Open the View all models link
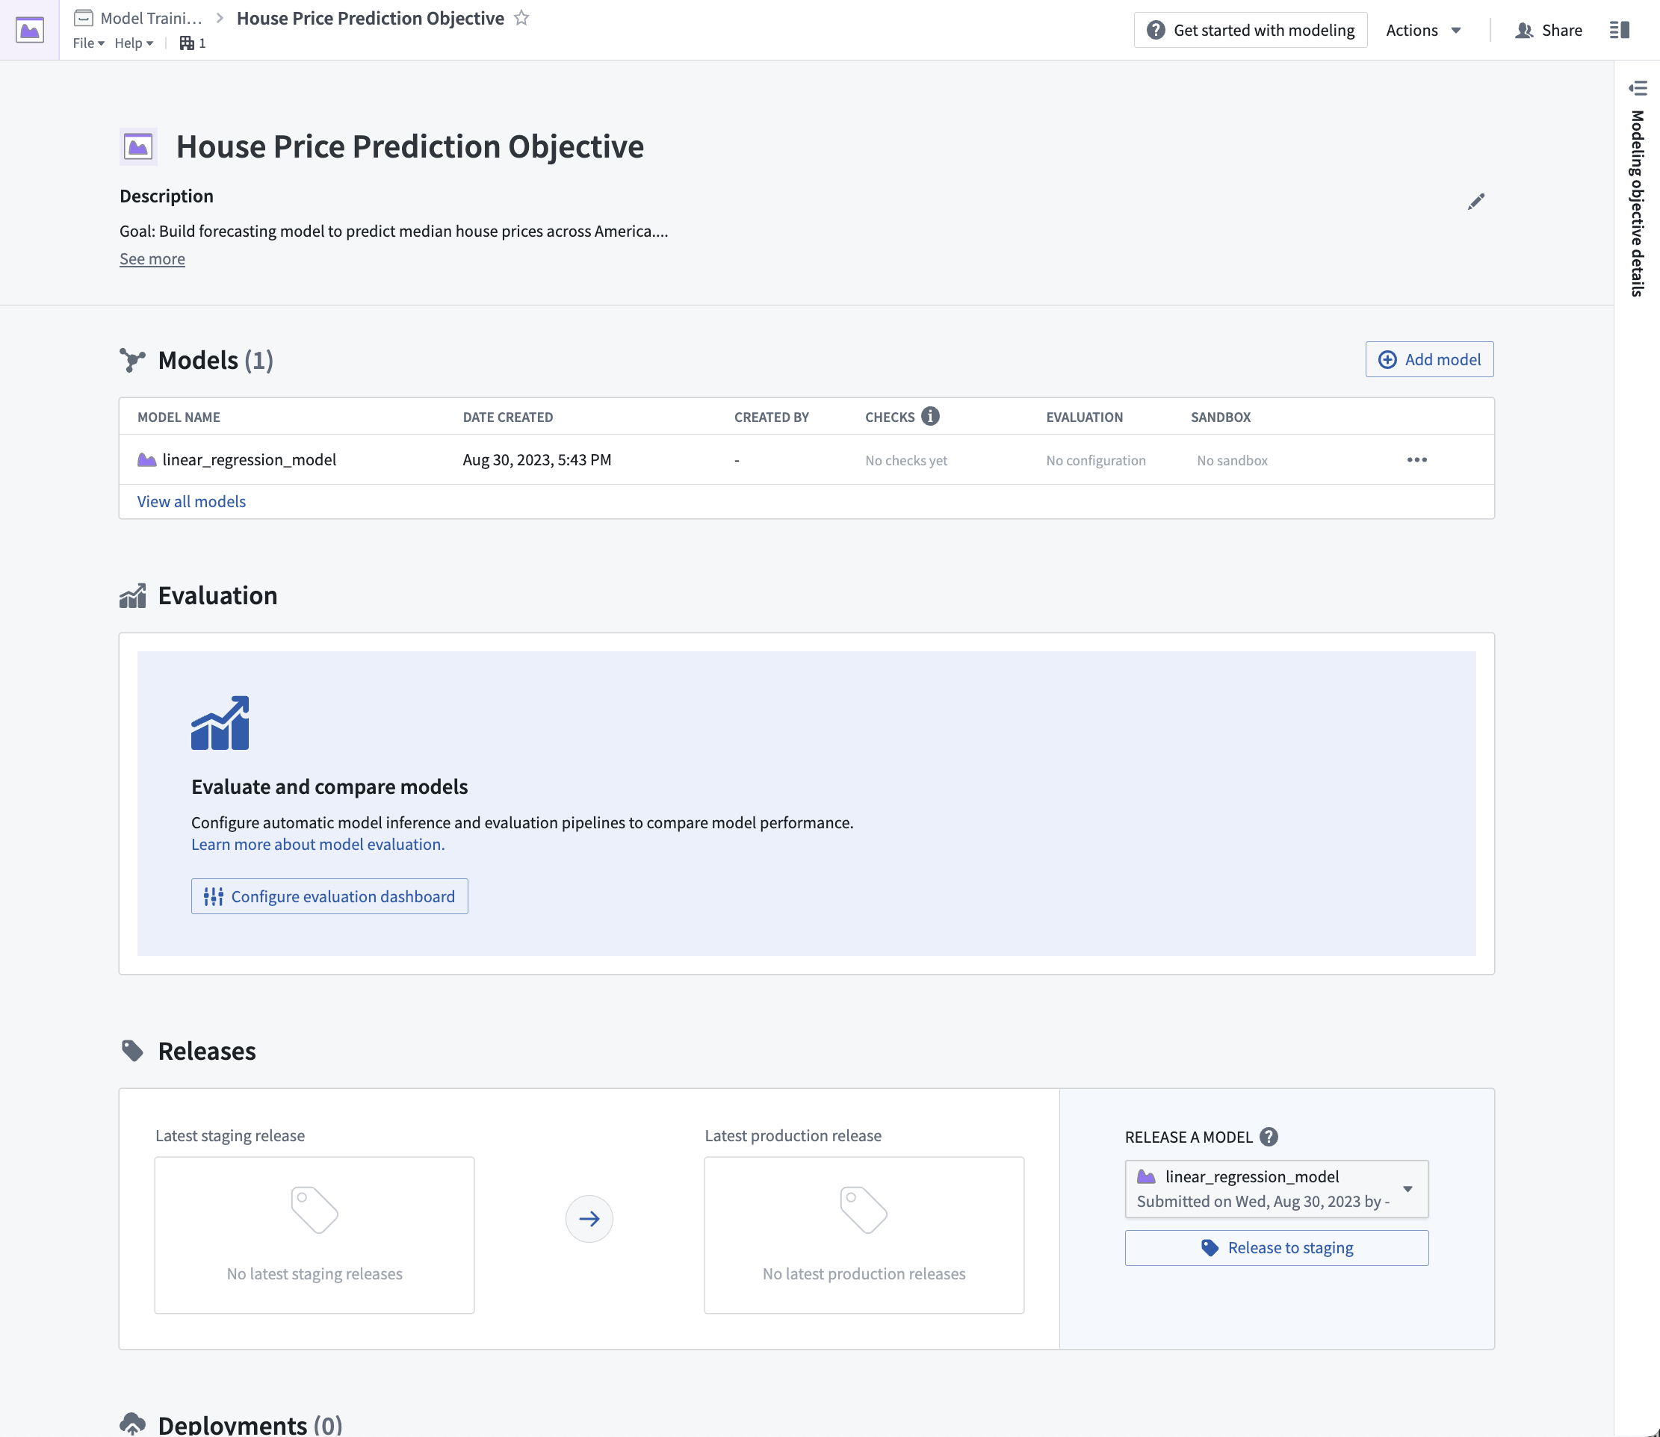Image resolution: width=1660 pixels, height=1437 pixels. [x=191, y=501]
